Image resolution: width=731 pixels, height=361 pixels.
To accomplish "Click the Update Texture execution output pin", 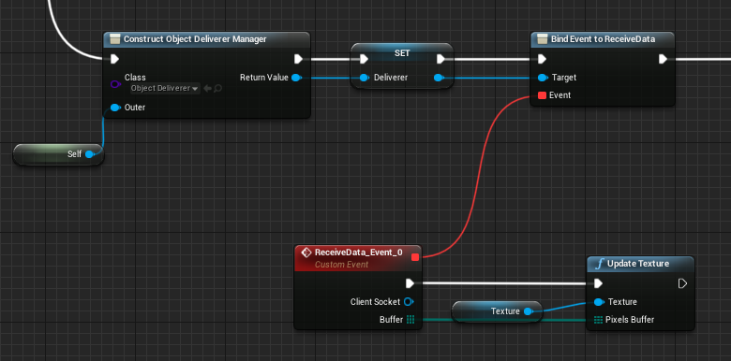I will pyautogui.click(x=682, y=283).
